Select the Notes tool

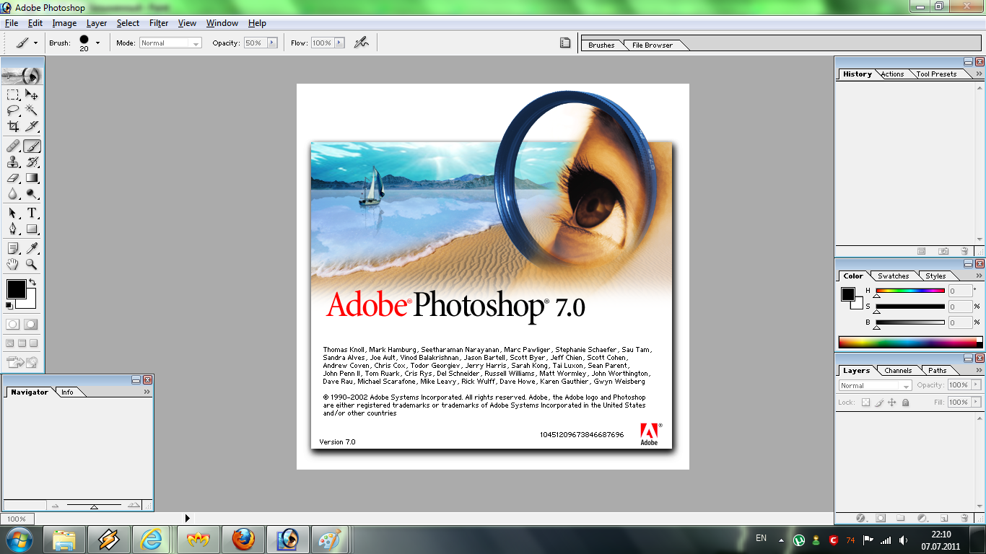(13, 248)
